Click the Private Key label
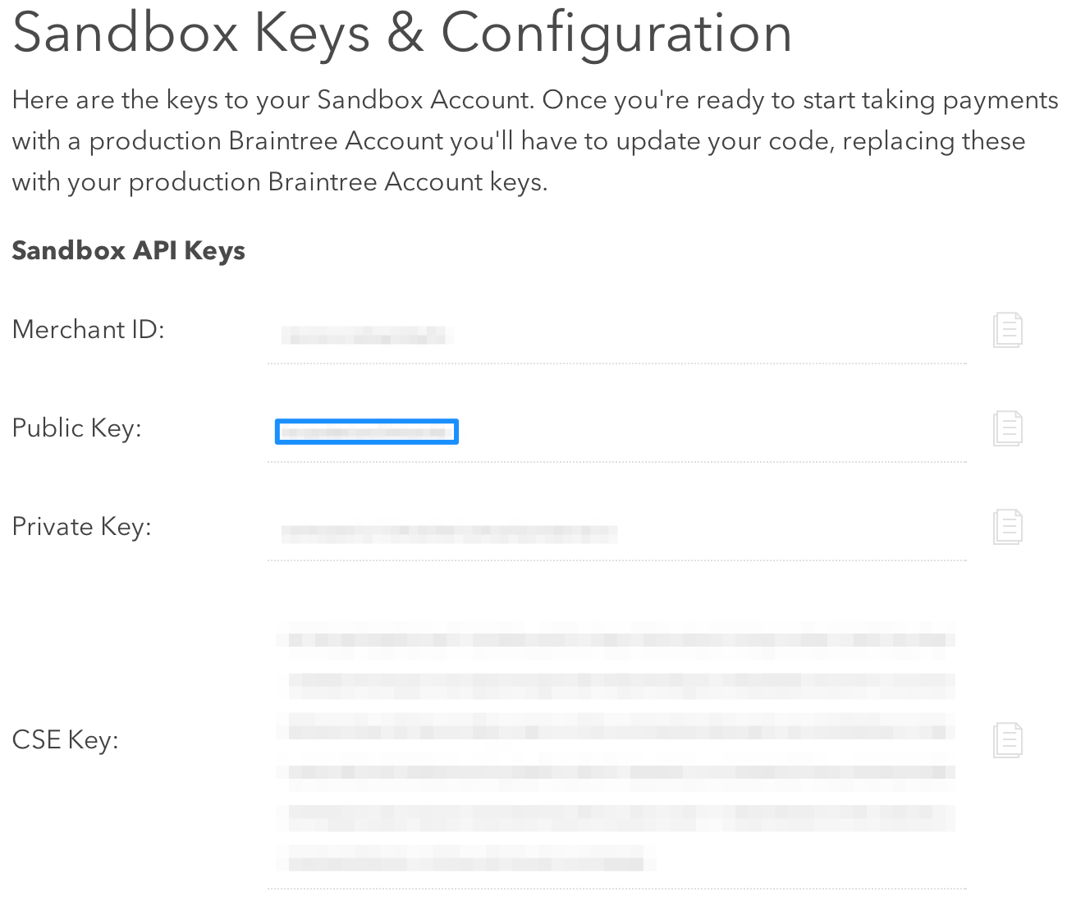This screenshot has height=924, width=1090. coord(81,526)
